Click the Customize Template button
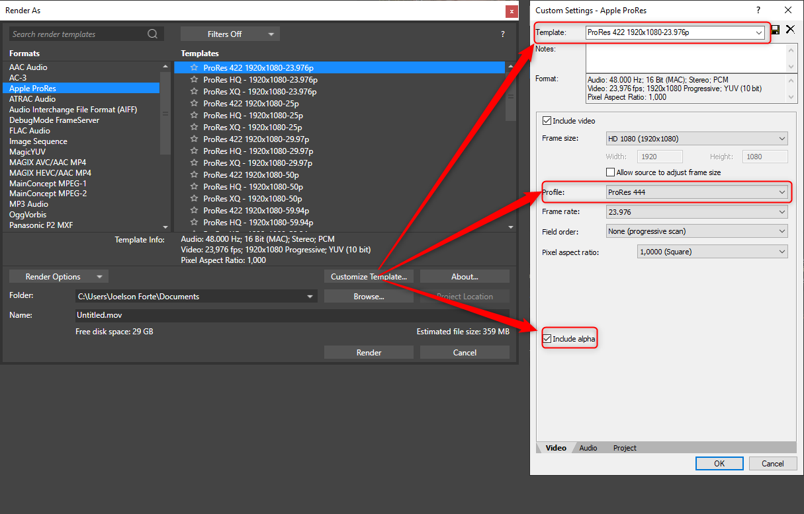Screen dimensions: 804x514 pyautogui.click(x=369, y=277)
